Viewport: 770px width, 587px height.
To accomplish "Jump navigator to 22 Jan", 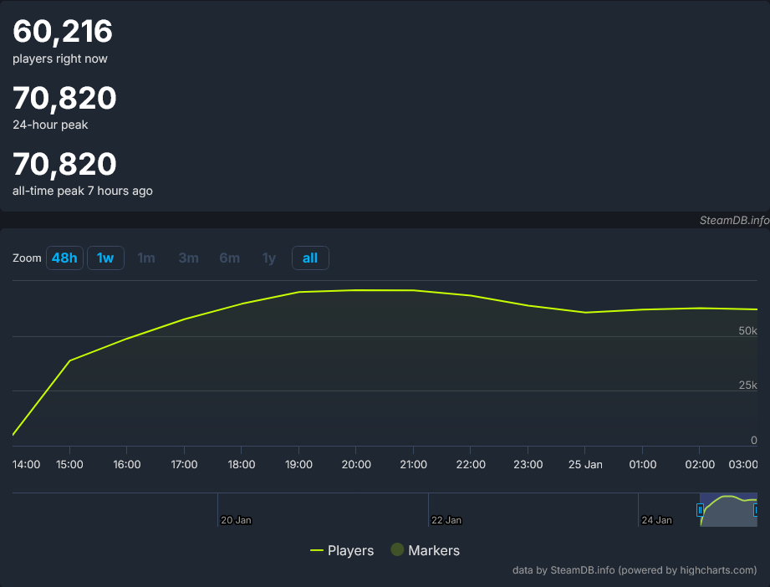I will click(446, 519).
